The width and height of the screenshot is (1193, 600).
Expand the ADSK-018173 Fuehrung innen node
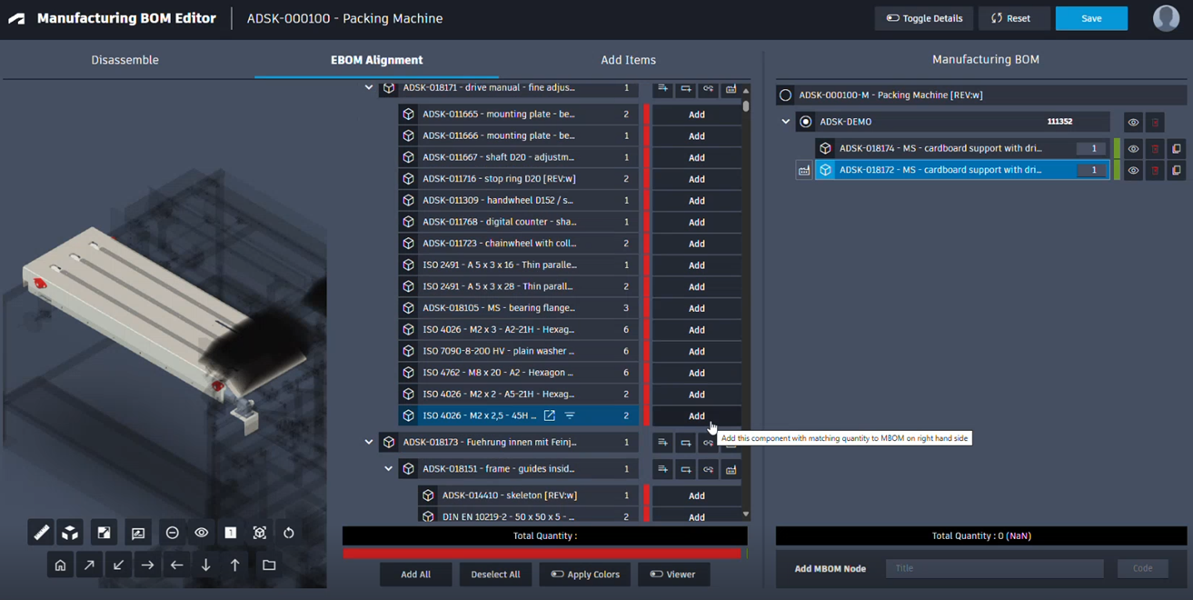pyautogui.click(x=369, y=442)
